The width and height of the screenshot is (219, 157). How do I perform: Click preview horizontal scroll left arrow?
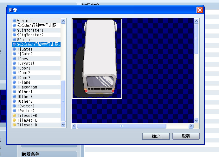tap(74, 126)
